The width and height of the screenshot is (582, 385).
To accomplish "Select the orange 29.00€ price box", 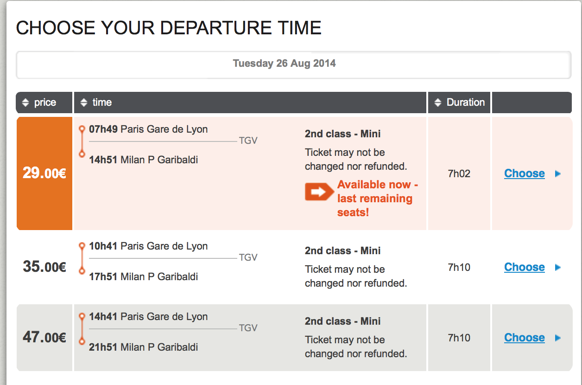I will point(44,173).
